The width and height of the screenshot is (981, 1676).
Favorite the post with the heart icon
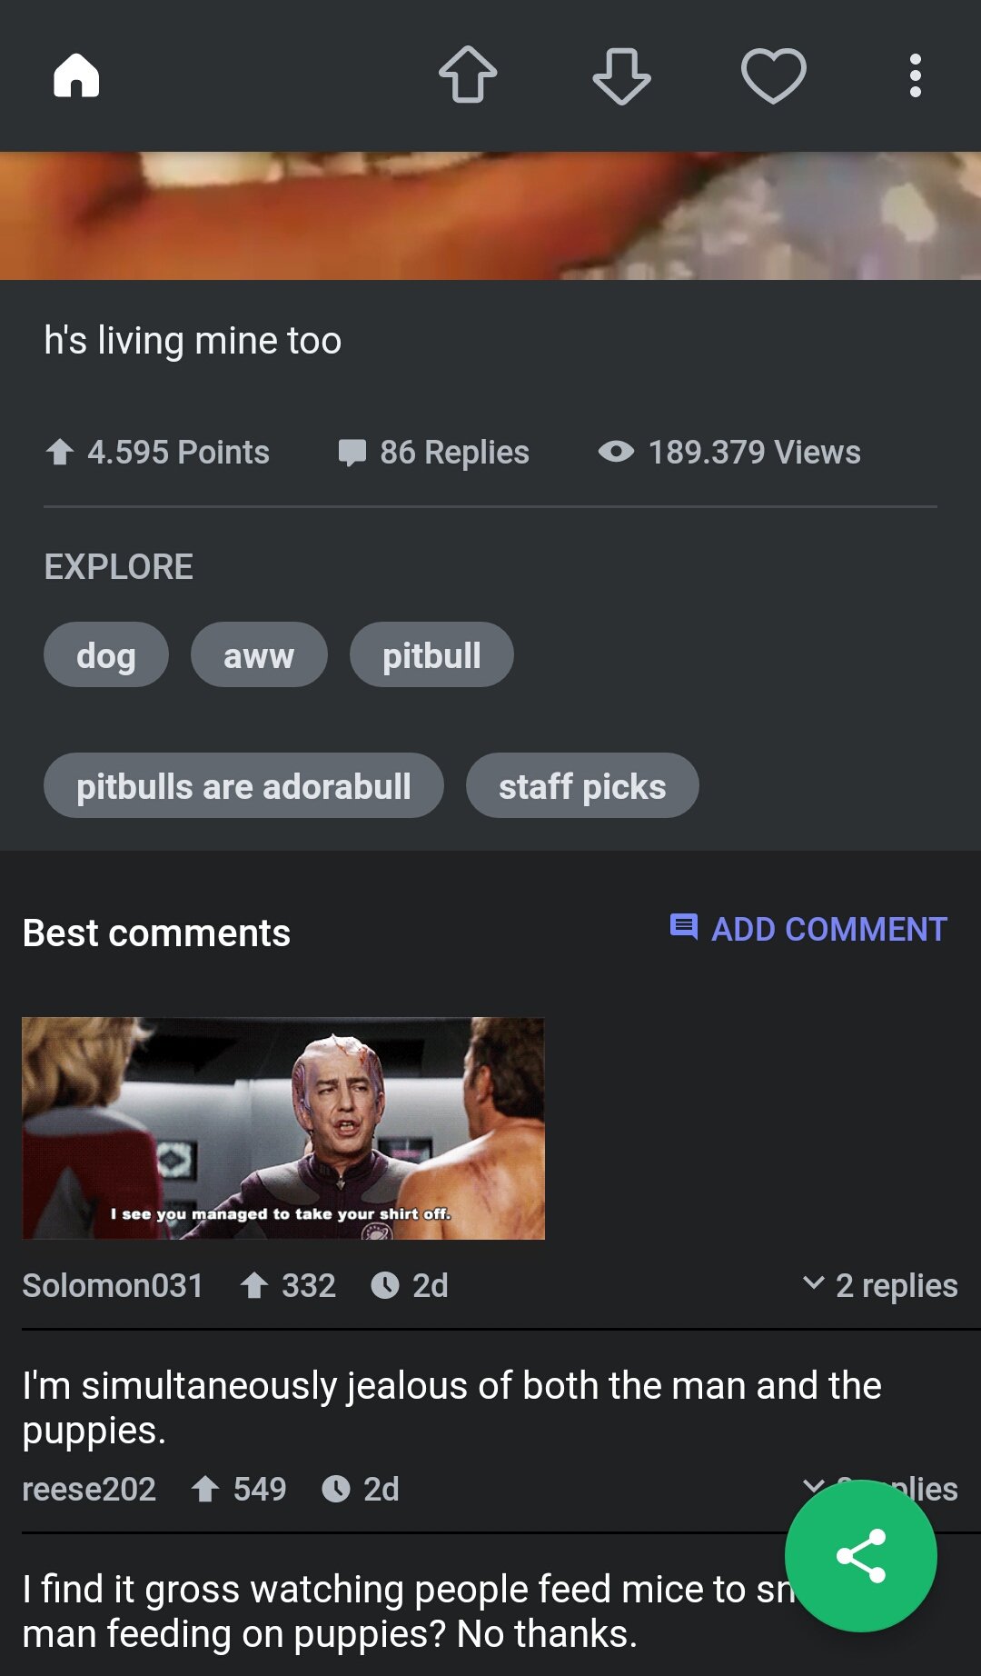(x=774, y=75)
